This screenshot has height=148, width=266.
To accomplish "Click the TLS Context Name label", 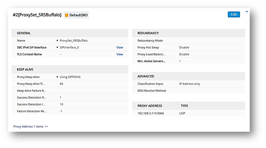I will click(29, 54).
